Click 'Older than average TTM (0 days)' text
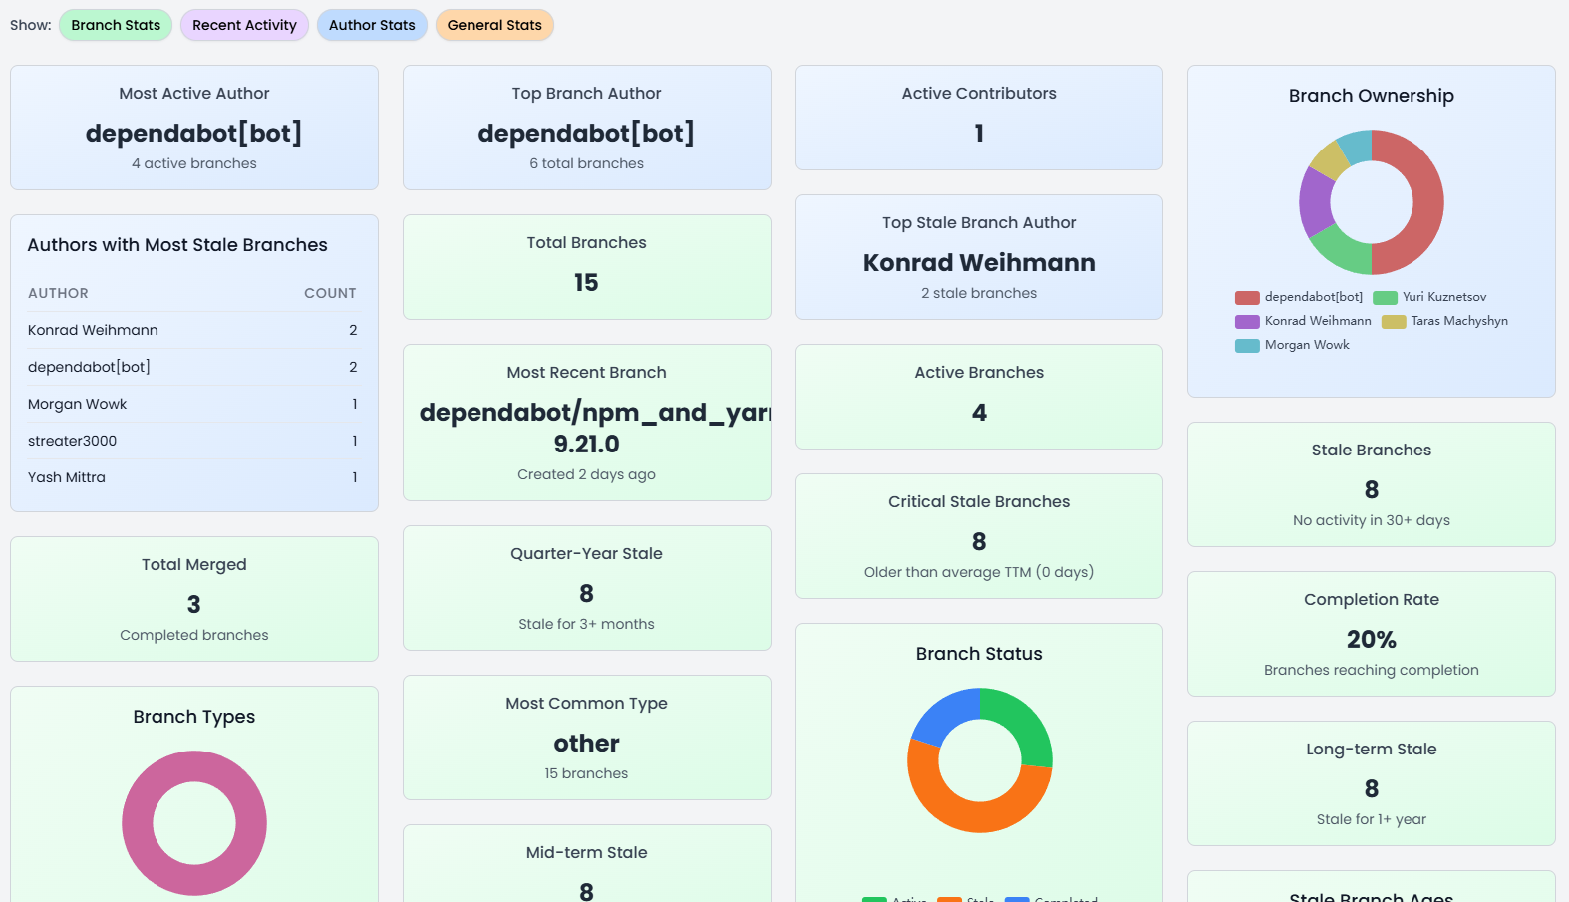The height and width of the screenshot is (902, 1569). point(979,572)
